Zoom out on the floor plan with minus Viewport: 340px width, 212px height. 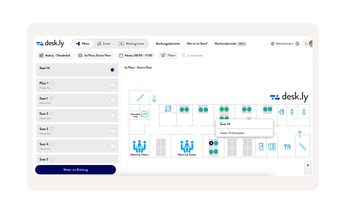(308, 171)
